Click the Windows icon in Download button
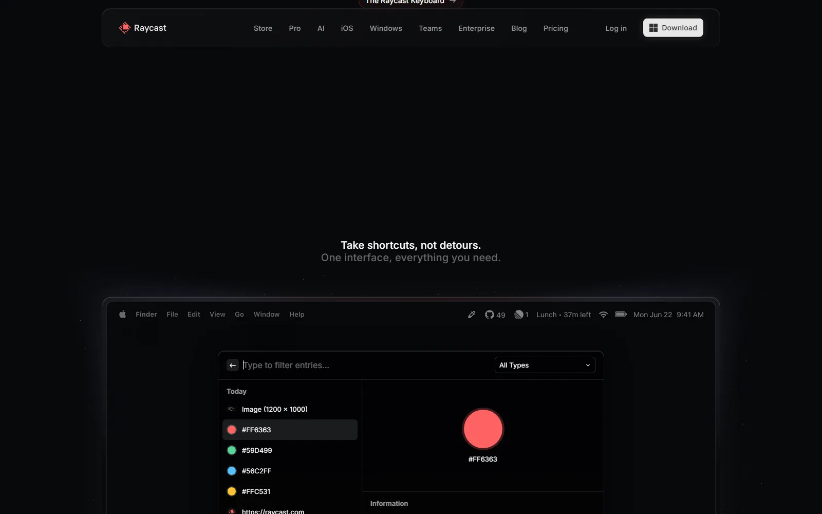Image resolution: width=822 pixels, height=514 pixels. coord(653,28)
